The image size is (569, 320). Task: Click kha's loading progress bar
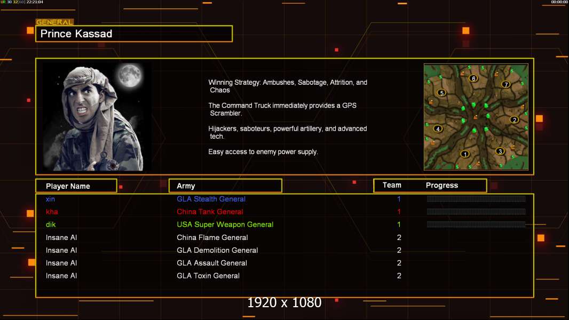tap(476, 212)
